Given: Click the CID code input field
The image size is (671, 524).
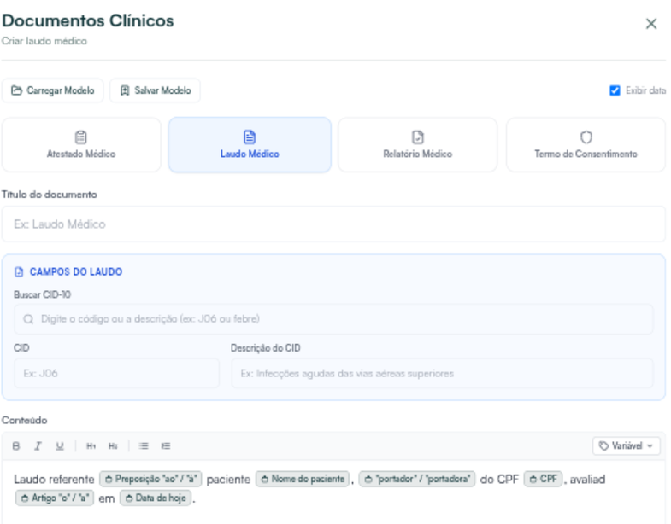Looking at the screenshot, I should tap(117, 373).
